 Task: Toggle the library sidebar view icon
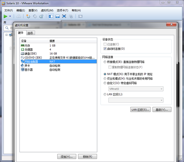[x=51, y=16]
